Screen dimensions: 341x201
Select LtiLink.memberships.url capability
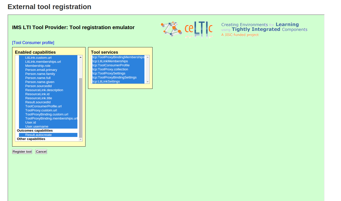(x=48, y=62)
